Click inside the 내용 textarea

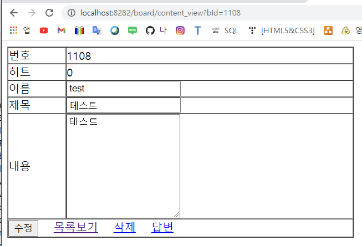[x=123, y=166]
